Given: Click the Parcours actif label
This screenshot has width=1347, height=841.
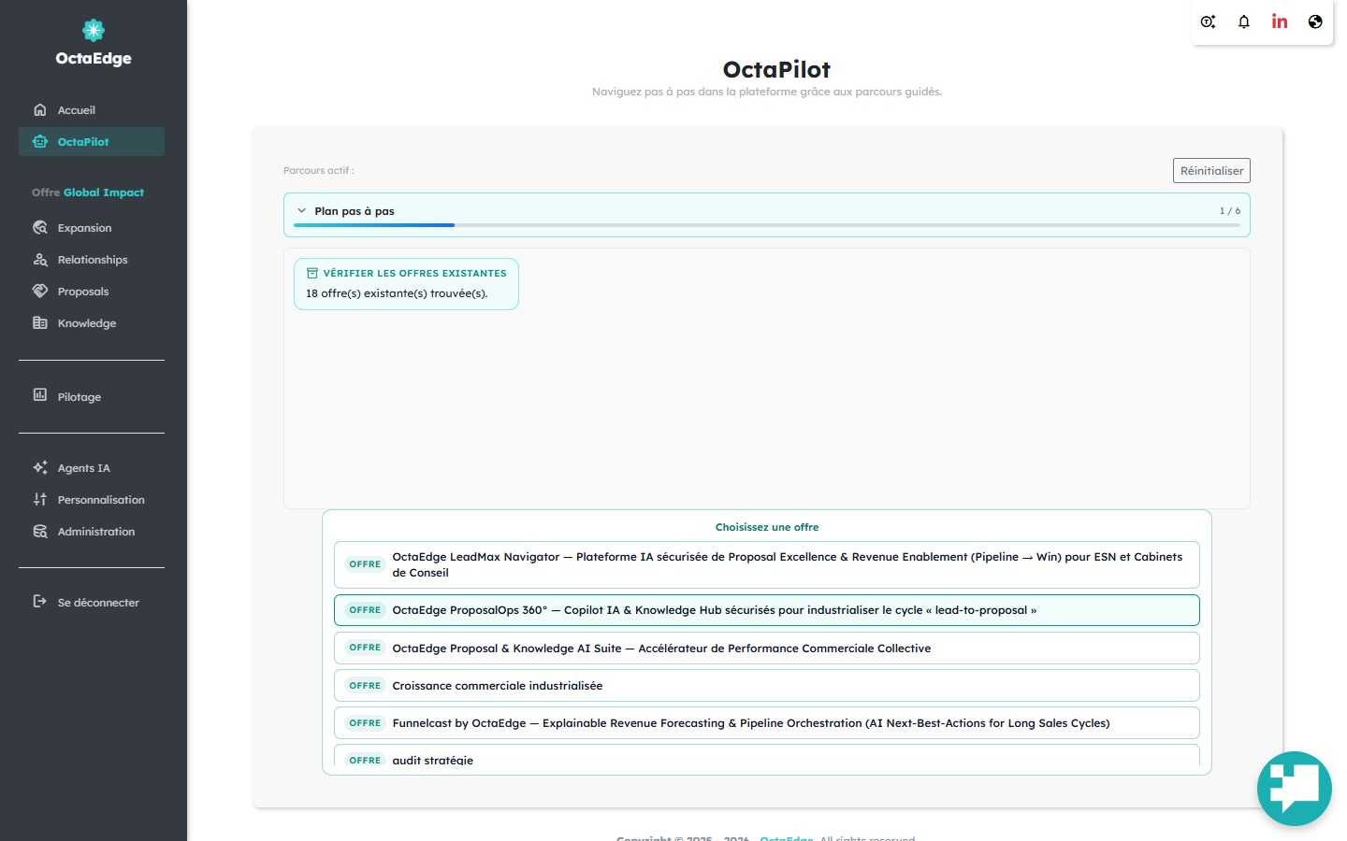Looking at the screenshot, I should (319, 170).
